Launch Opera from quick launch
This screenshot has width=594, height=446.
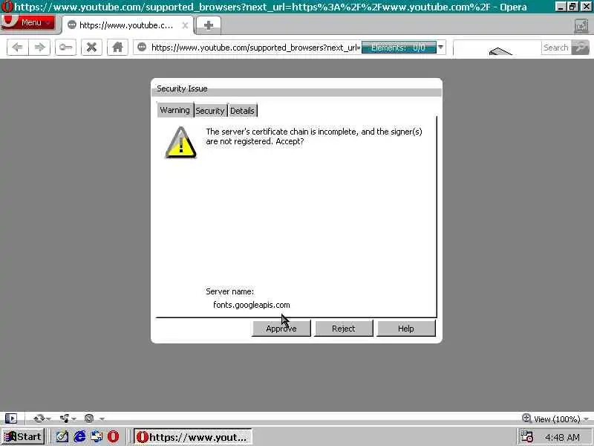point(114,436)
